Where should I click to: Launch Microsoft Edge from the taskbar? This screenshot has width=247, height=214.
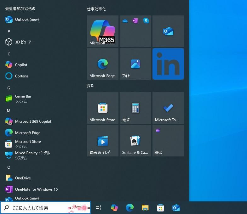tap(130, 208)
